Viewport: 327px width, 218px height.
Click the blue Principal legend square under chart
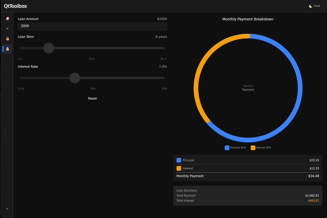click(x=227, y=148)
